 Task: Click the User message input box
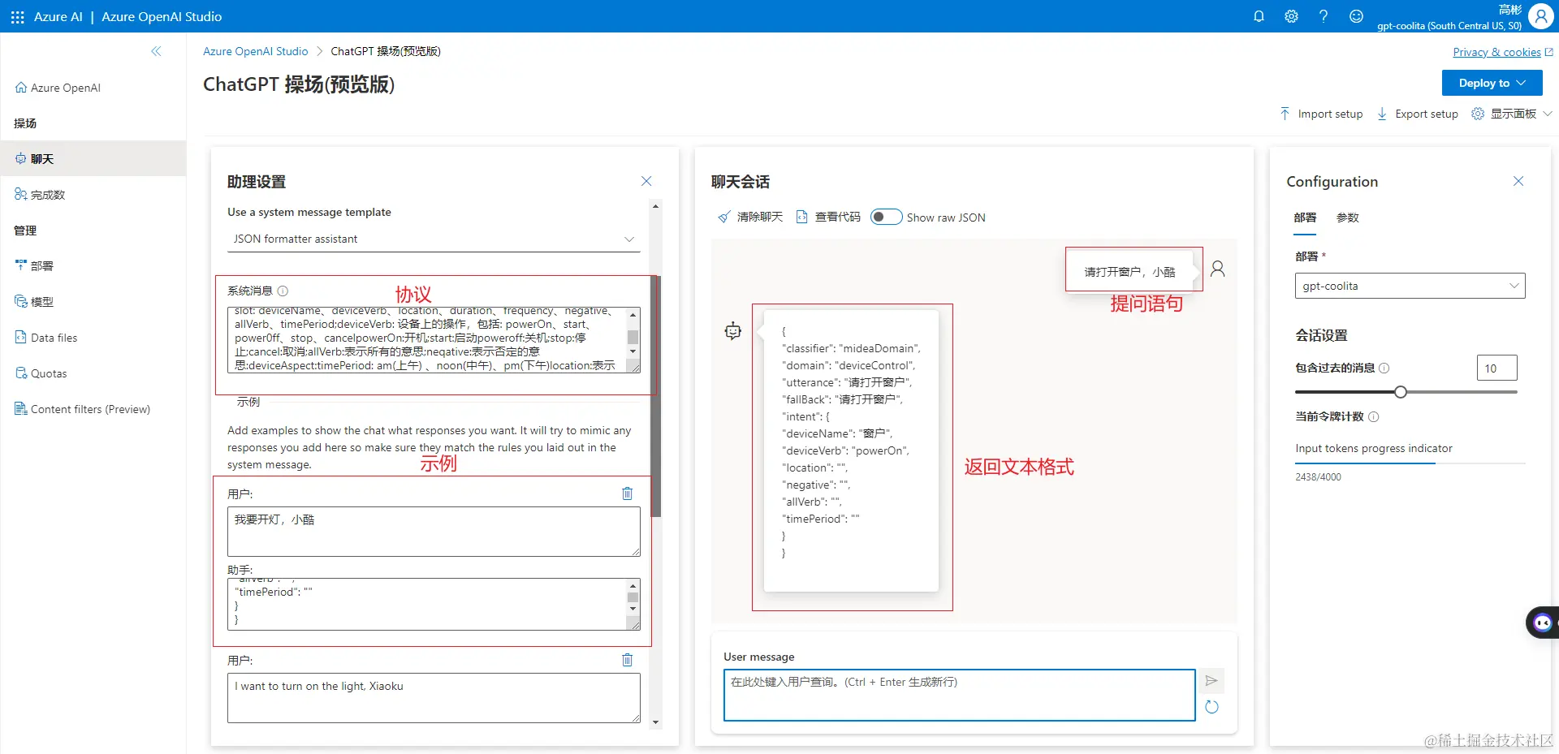(x=959, y=695)
